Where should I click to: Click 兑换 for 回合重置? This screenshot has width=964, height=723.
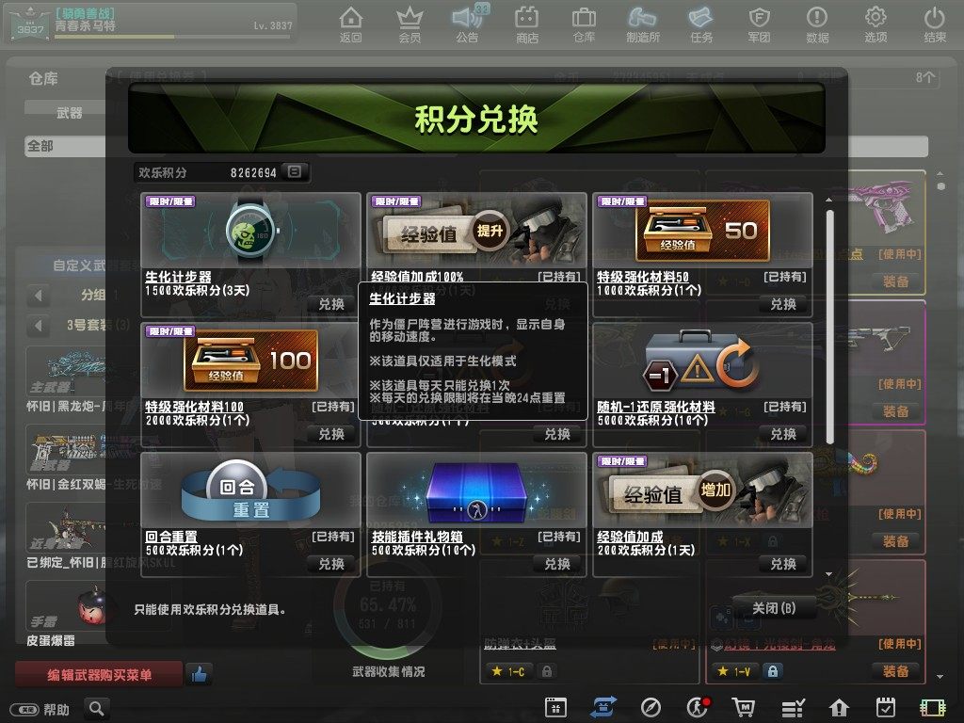pyautogui.click(x=331, y=564)
